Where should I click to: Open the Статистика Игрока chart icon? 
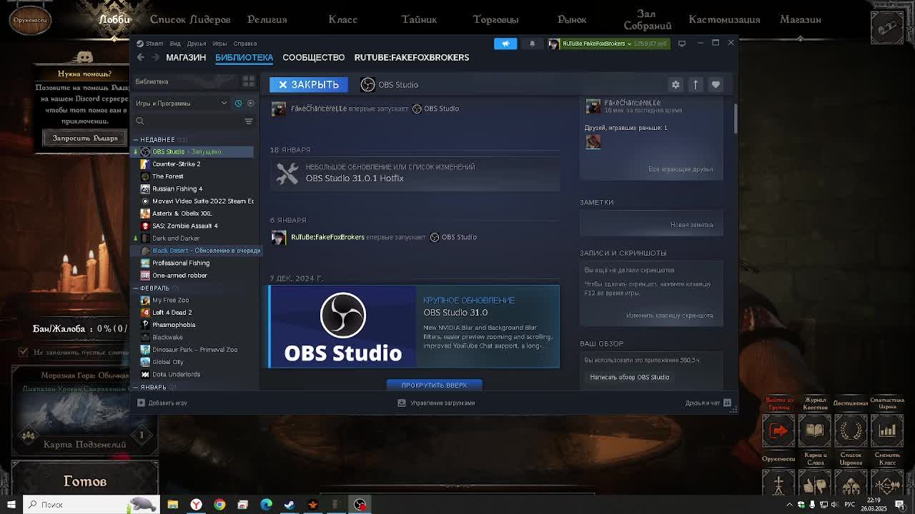(887, 430)
